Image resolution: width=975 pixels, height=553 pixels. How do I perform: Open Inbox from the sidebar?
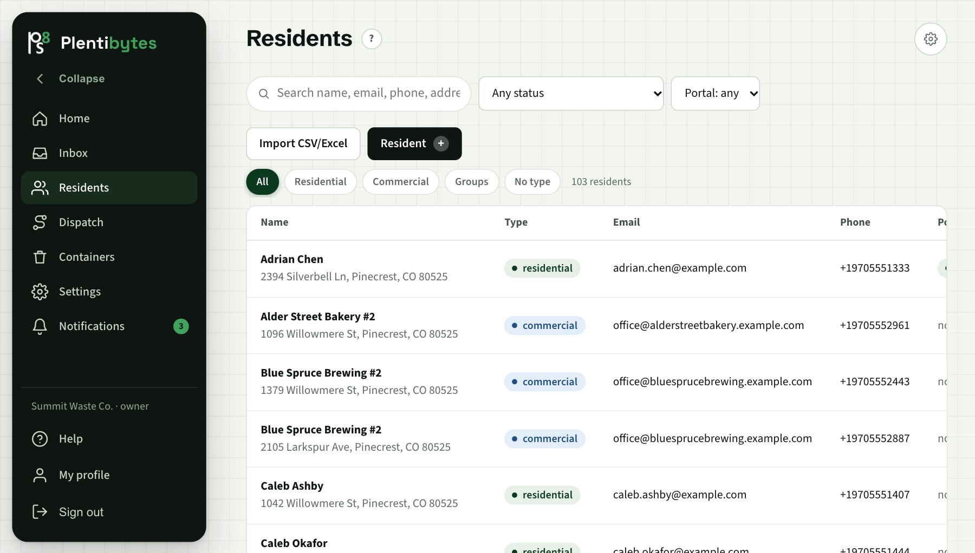[109, 153]
